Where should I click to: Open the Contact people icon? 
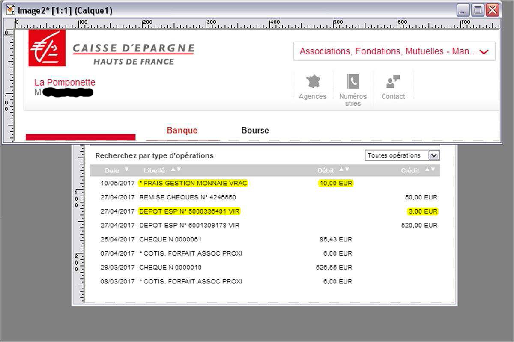[x=393, y=81]
